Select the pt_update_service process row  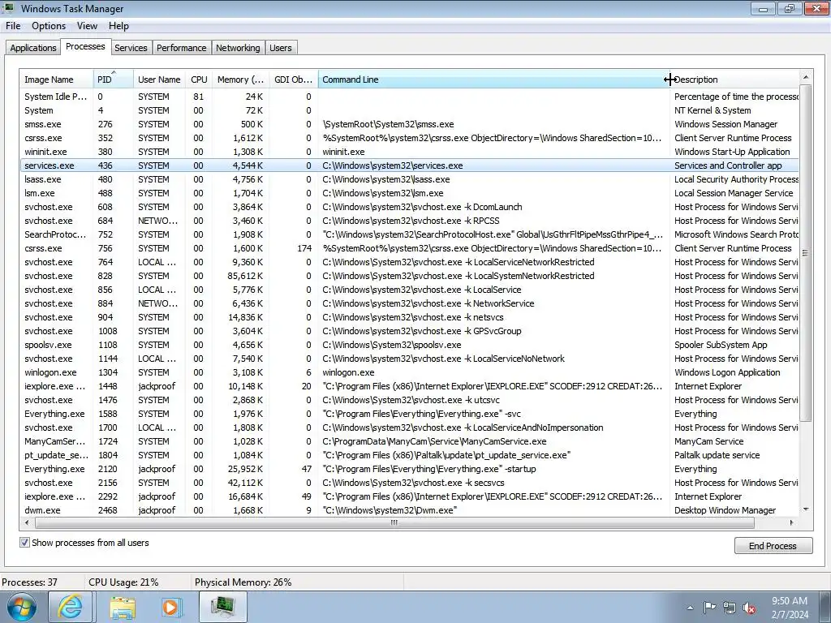click(x=409, y=455)
